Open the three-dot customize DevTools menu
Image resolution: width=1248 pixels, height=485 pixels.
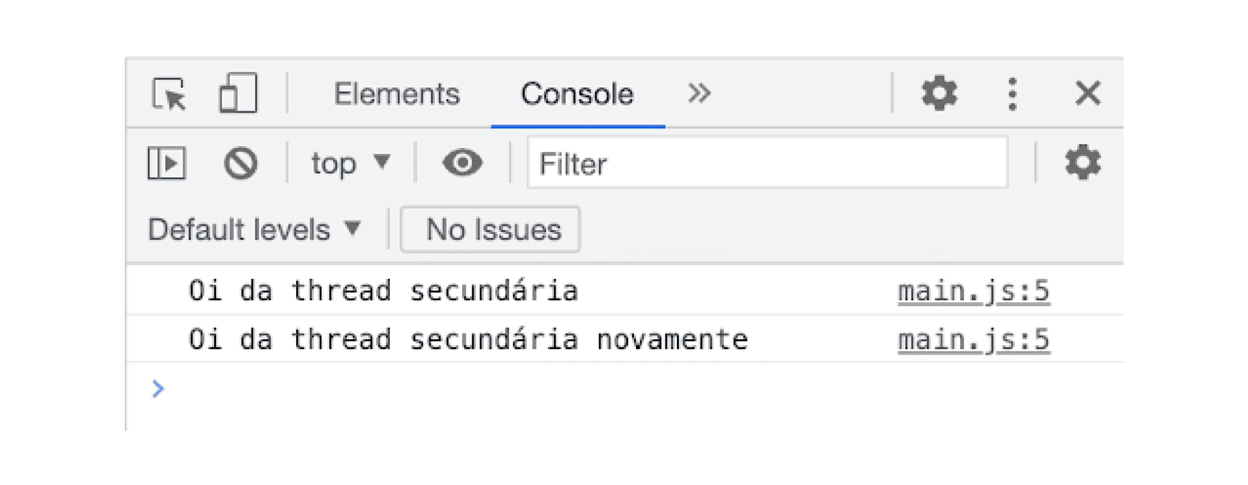[x=1012, y=94]
